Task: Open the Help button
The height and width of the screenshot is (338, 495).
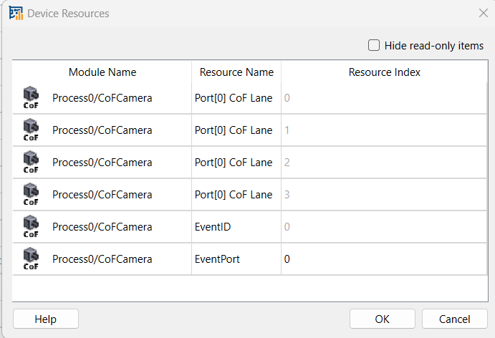Action: 46,319
